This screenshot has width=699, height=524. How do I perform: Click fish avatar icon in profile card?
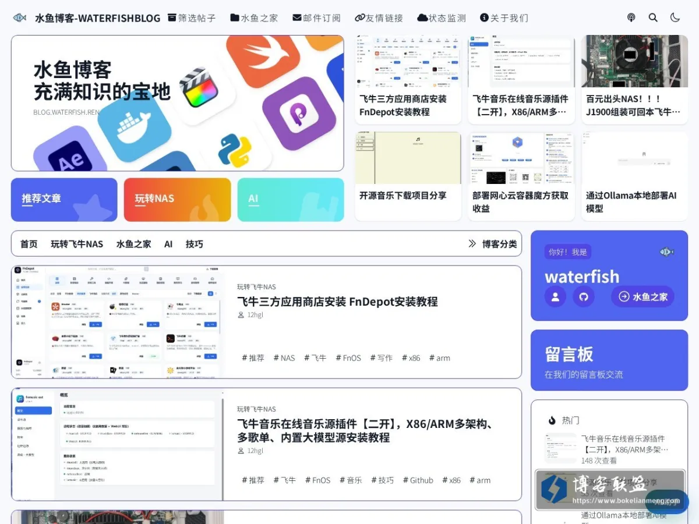(x=667, y=252)
